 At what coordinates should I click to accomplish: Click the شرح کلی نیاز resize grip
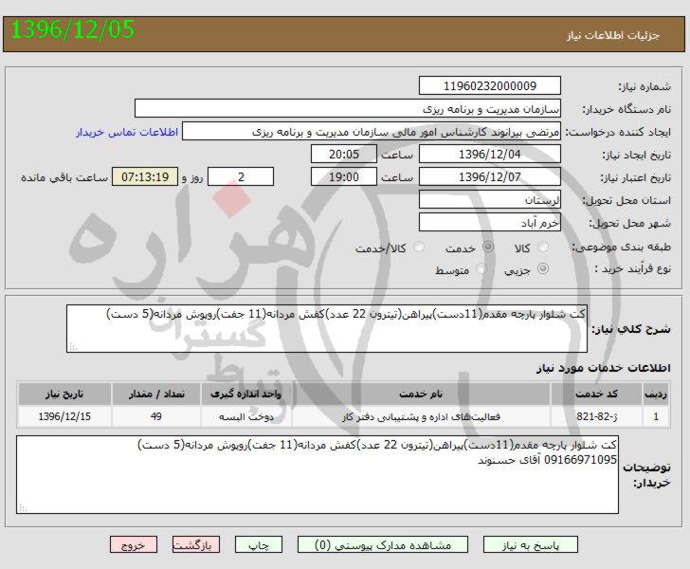click(x=73, y=347)
